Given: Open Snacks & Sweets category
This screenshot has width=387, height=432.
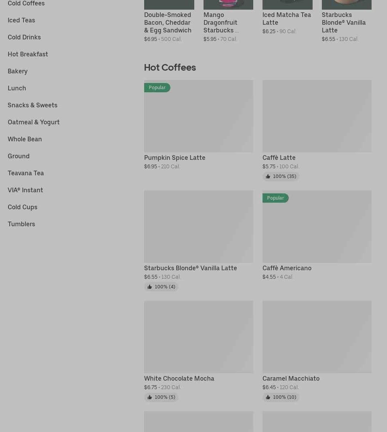Looking at the screenshot, I should tap(32, 105).
